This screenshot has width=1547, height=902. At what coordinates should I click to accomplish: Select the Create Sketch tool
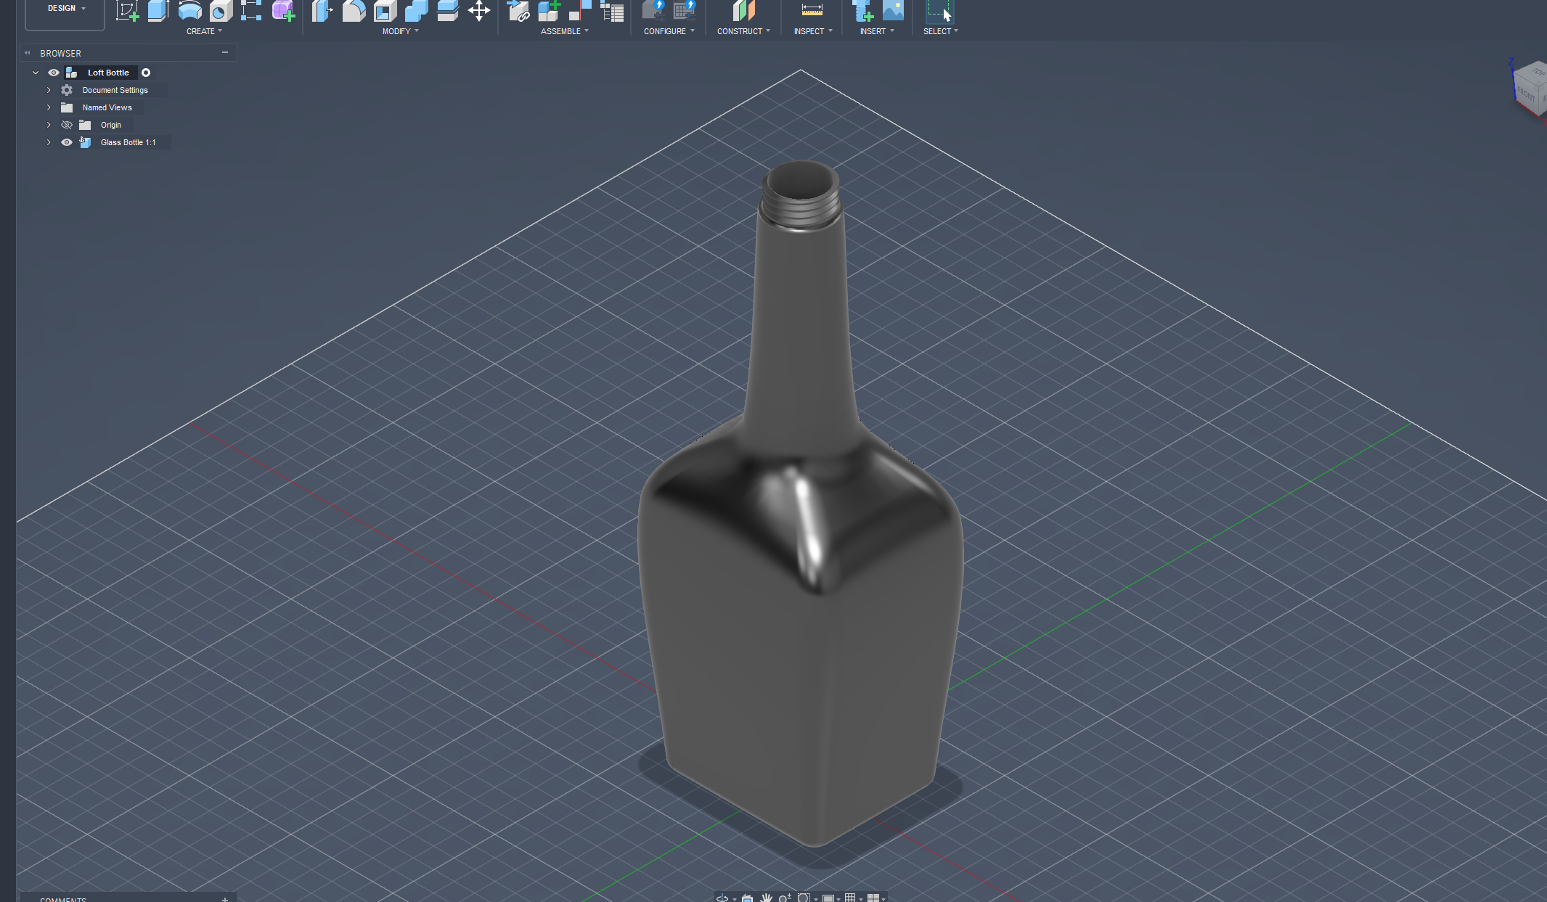coord(128,10)
